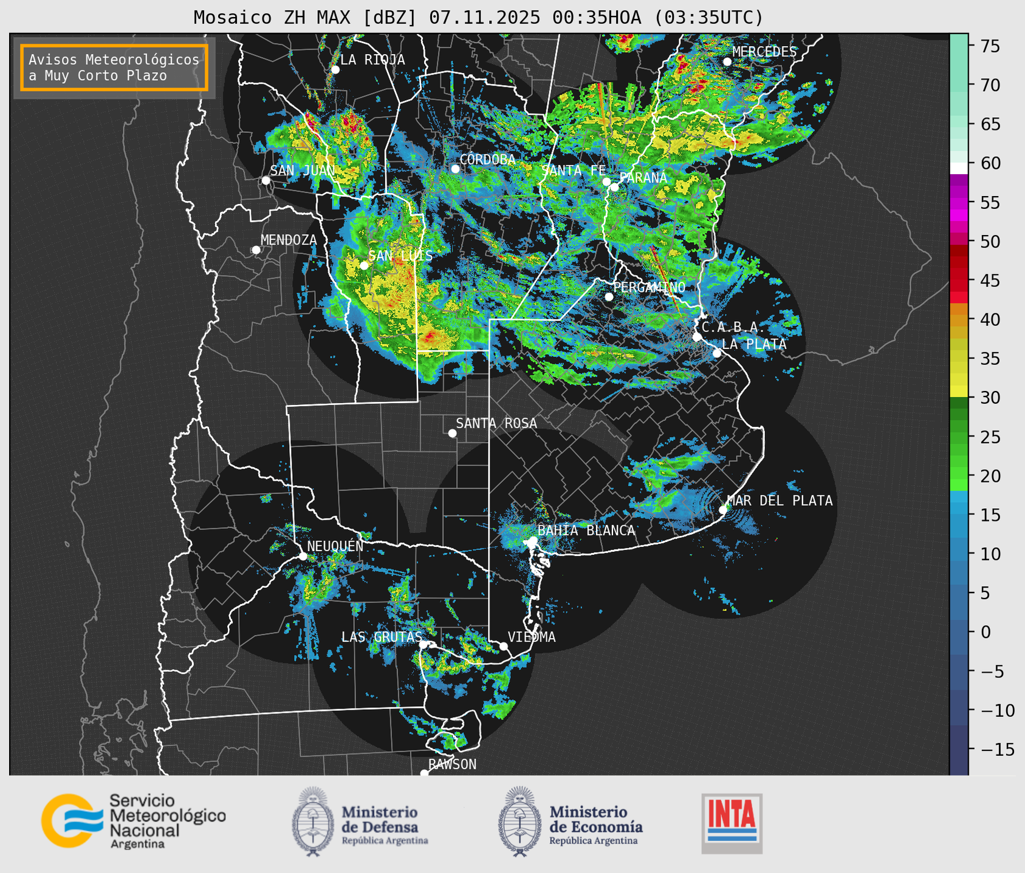Click the NEUQUÉN city marker dot
This screenshot has width=1025, height=873.
303,556
